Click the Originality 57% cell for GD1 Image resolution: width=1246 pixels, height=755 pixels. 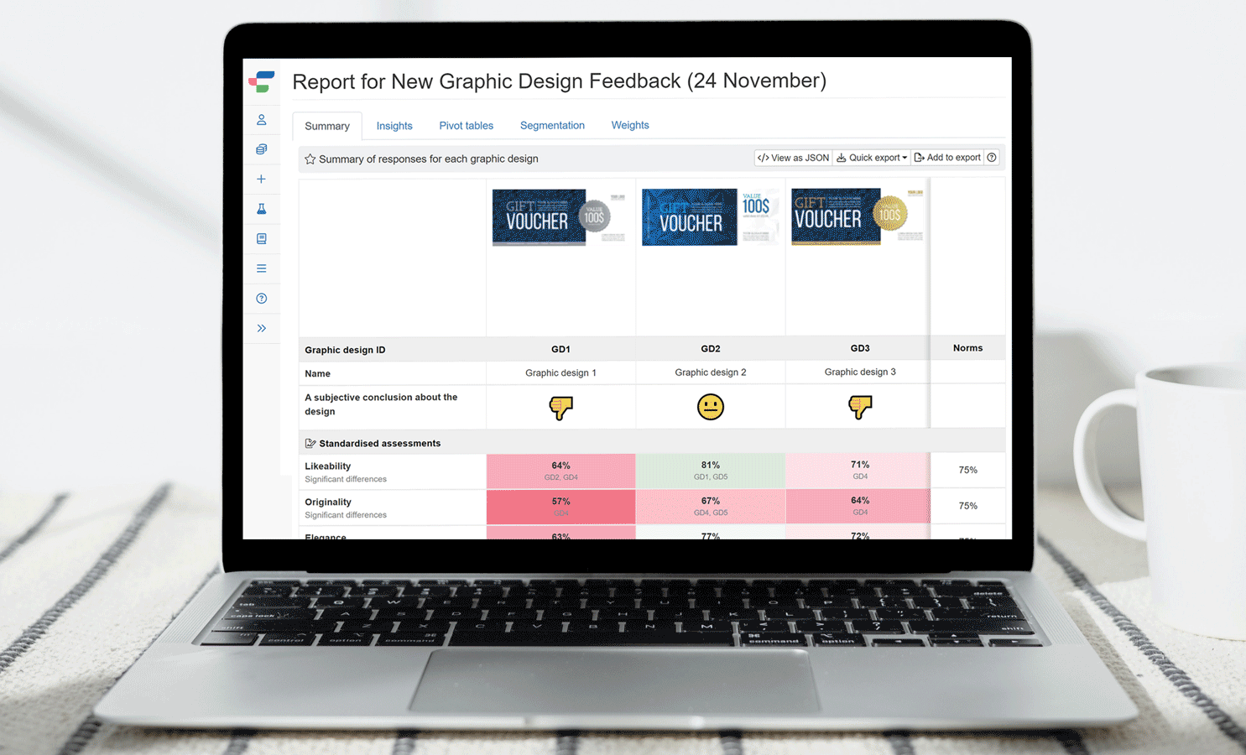(560, 507)
